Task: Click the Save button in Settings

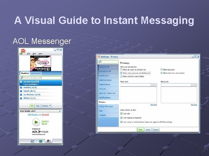Action: coord(140,130)
